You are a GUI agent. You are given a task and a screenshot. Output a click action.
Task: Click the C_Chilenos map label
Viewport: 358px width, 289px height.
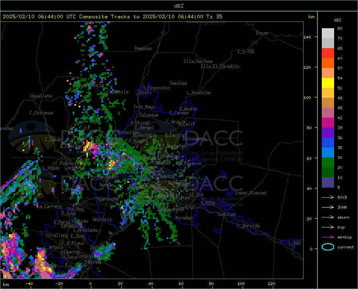click(x=41, y=113)
